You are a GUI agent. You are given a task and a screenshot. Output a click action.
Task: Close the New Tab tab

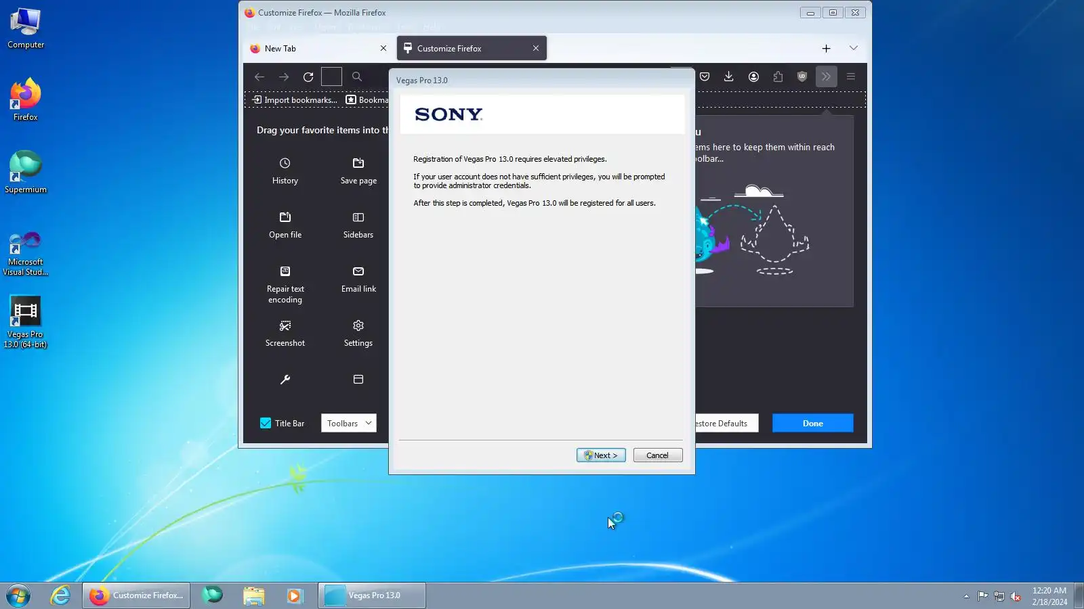(383, 48)
